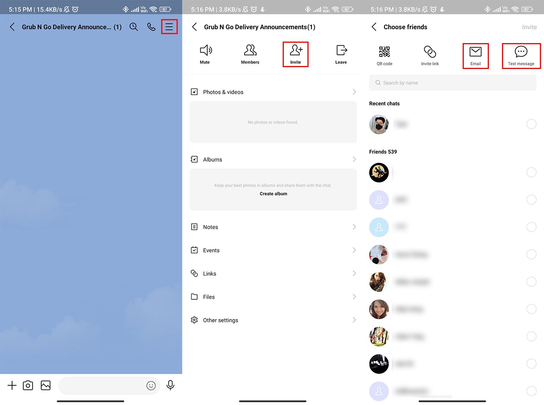Mute the group chat

[205, 54]
